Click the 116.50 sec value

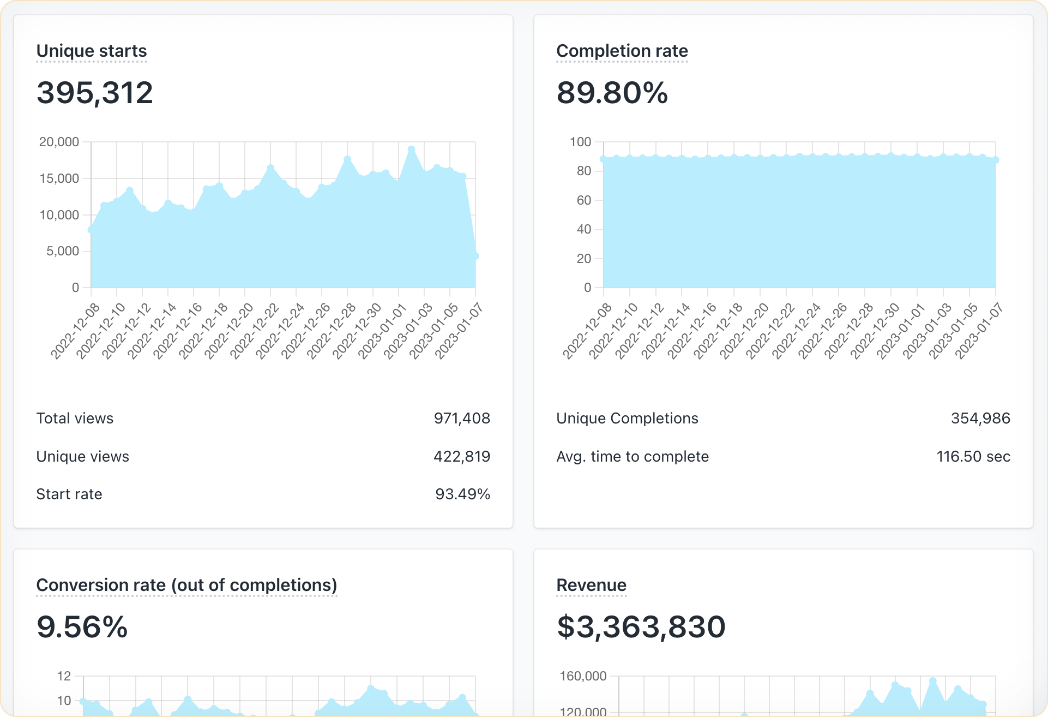973,457
